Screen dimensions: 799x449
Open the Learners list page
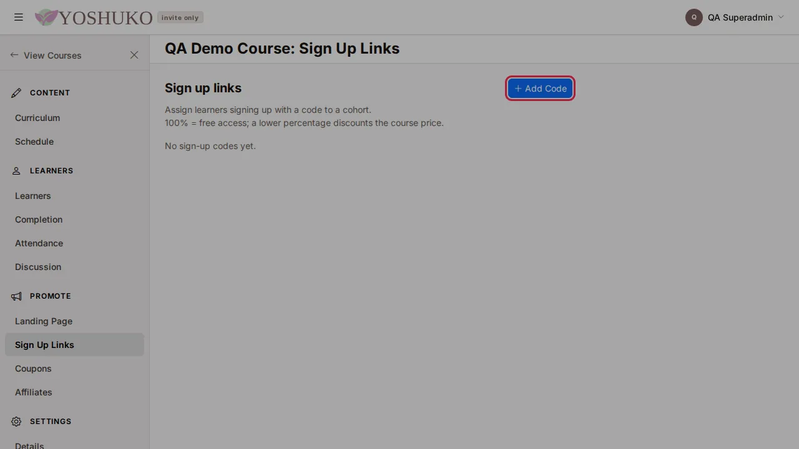(x=74, y=196)
